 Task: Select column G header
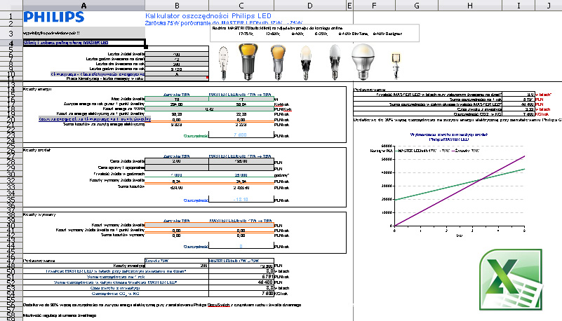tap(417, 6)
